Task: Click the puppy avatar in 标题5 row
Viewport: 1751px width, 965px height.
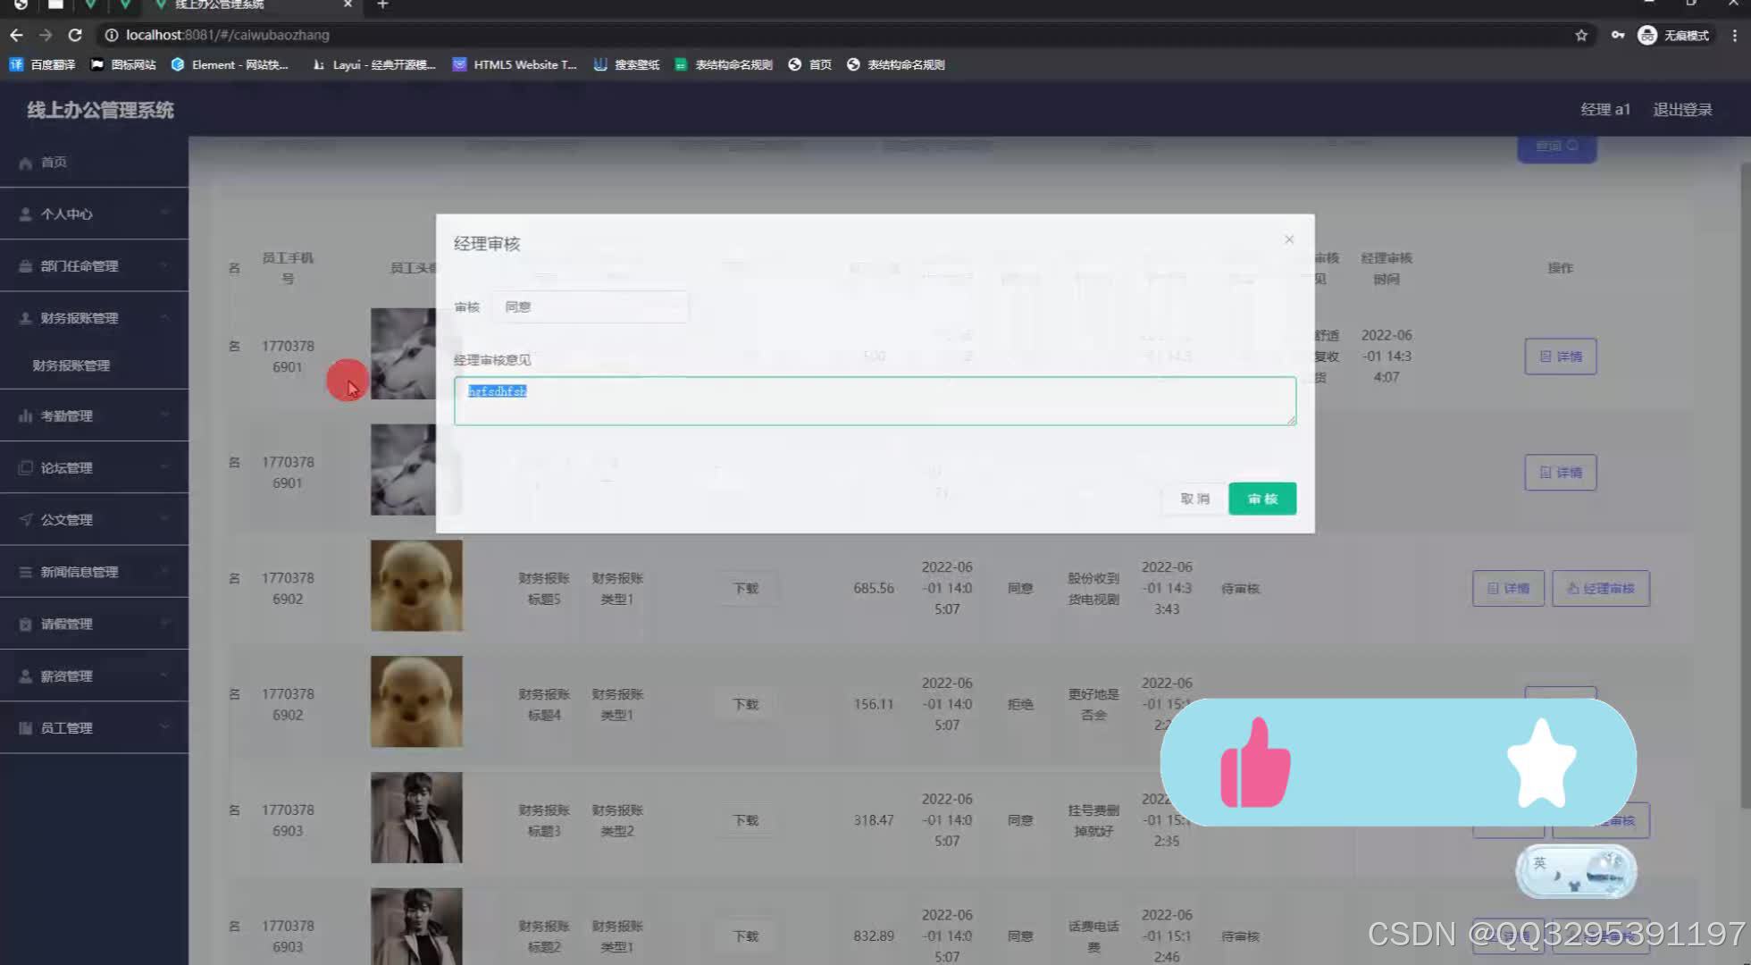Action: point(416,585)
